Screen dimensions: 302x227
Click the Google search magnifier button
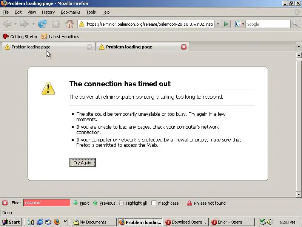coord(295,24)
